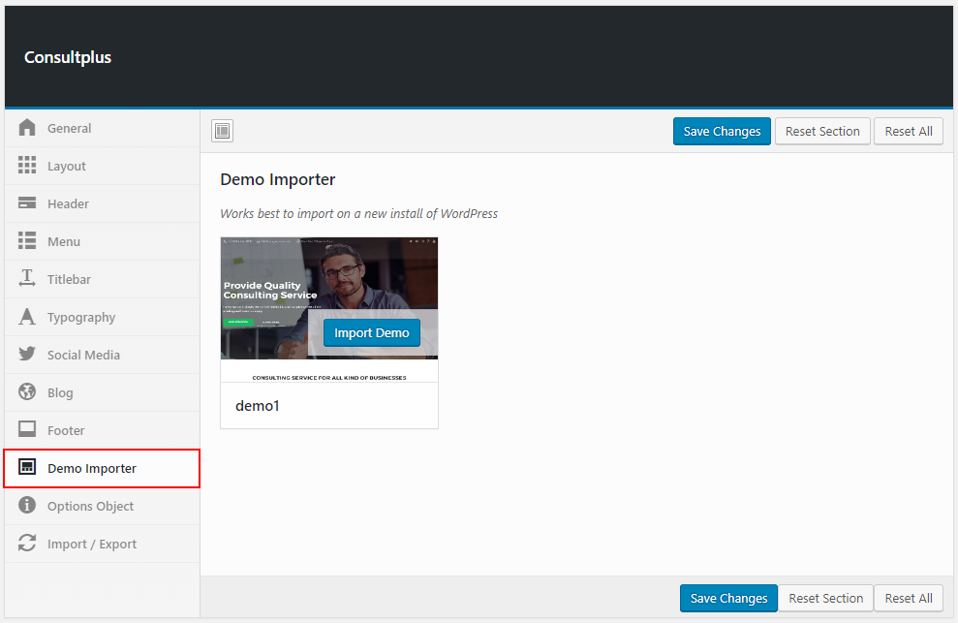The image size is (958, 623).
Task: Click the Menu list icon
Action: coord(27,241)
